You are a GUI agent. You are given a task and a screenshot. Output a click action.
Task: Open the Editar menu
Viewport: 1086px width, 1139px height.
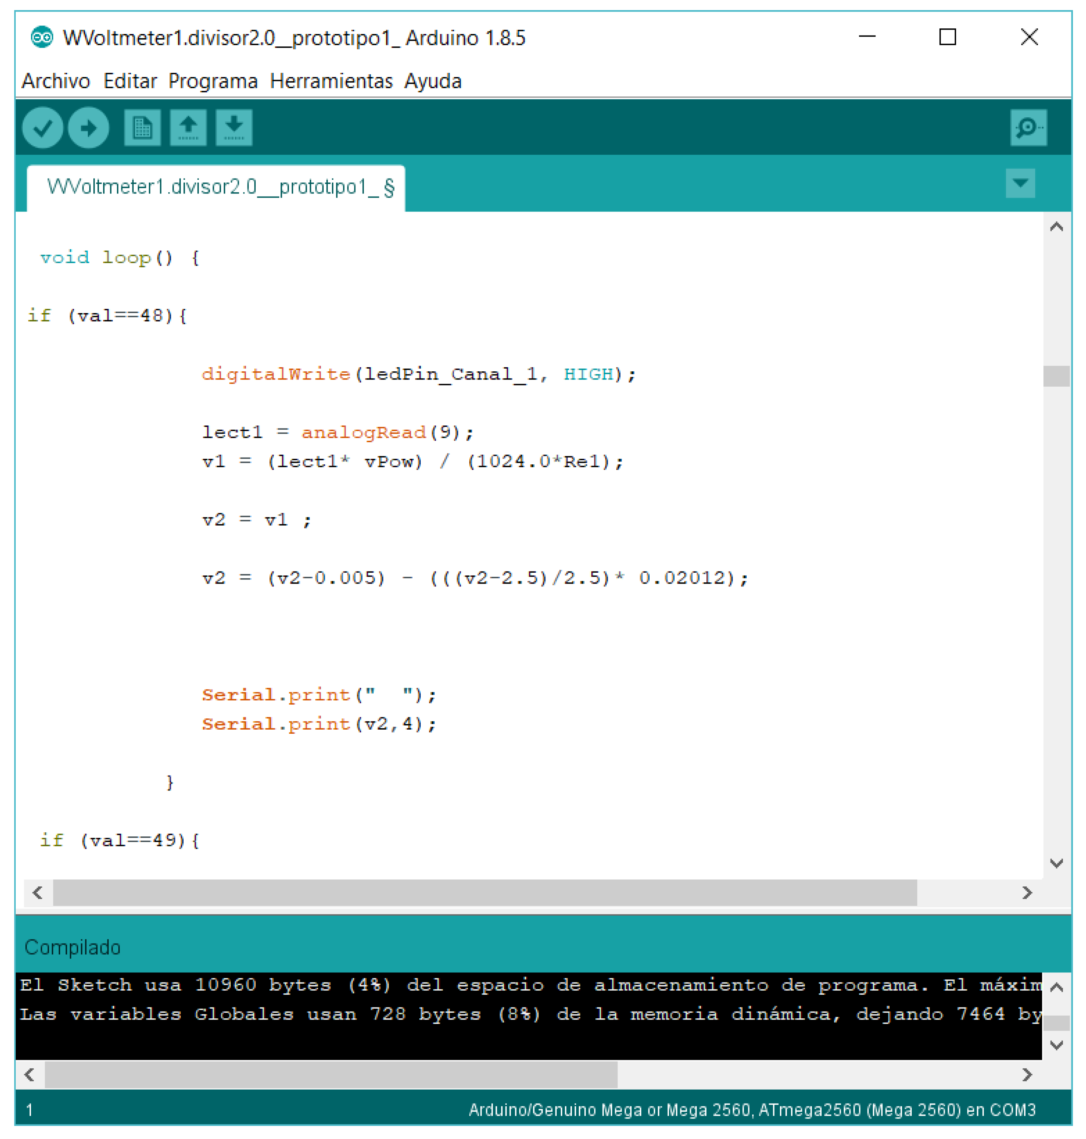130,81
